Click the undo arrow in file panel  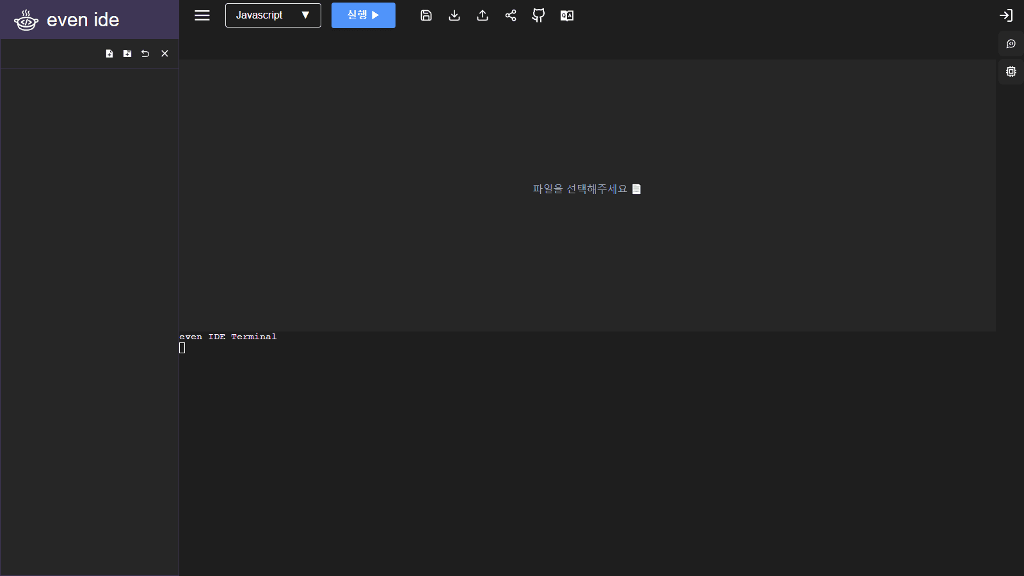coord(145,54)
